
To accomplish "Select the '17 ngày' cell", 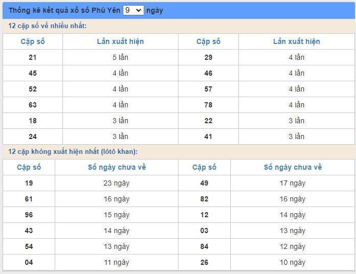I will tap(293, 183).
